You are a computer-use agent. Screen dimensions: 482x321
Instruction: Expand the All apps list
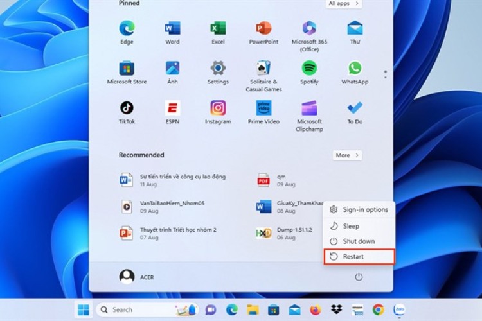coord(344,4)
